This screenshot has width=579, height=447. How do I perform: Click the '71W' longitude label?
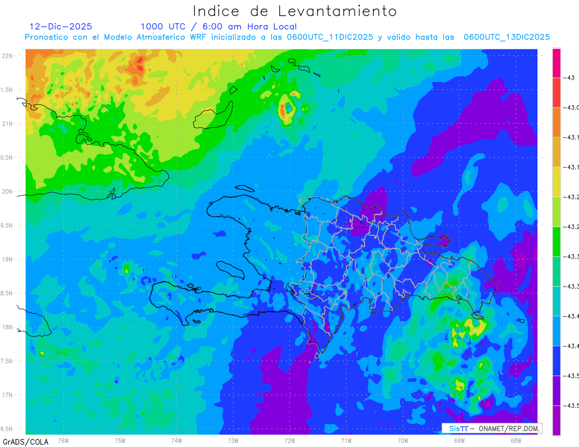tap(346, 440)
